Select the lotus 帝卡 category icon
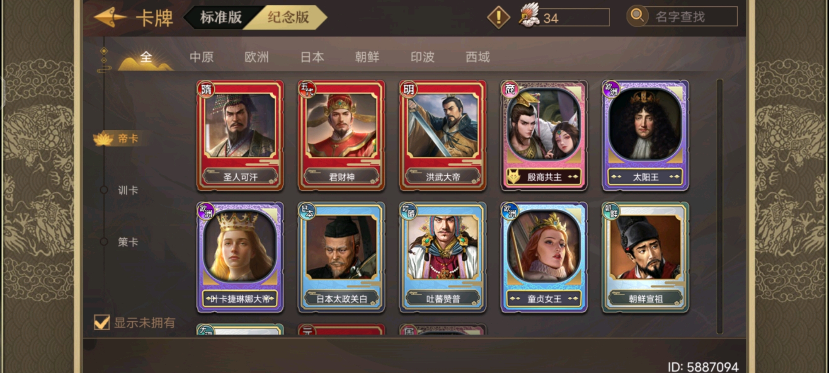 click(x=104, y=139)
